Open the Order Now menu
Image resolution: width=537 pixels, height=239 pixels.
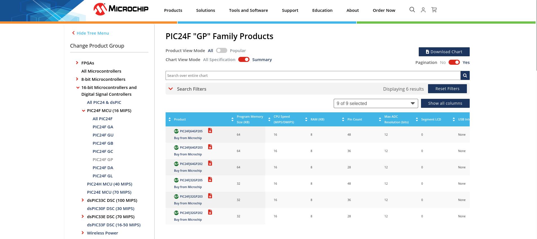tap(384, 10)
